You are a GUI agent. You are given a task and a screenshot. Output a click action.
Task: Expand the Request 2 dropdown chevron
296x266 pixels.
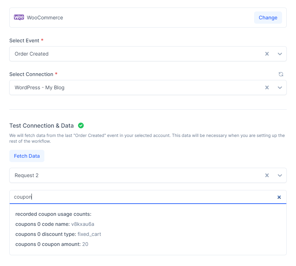tap(280, 175)
